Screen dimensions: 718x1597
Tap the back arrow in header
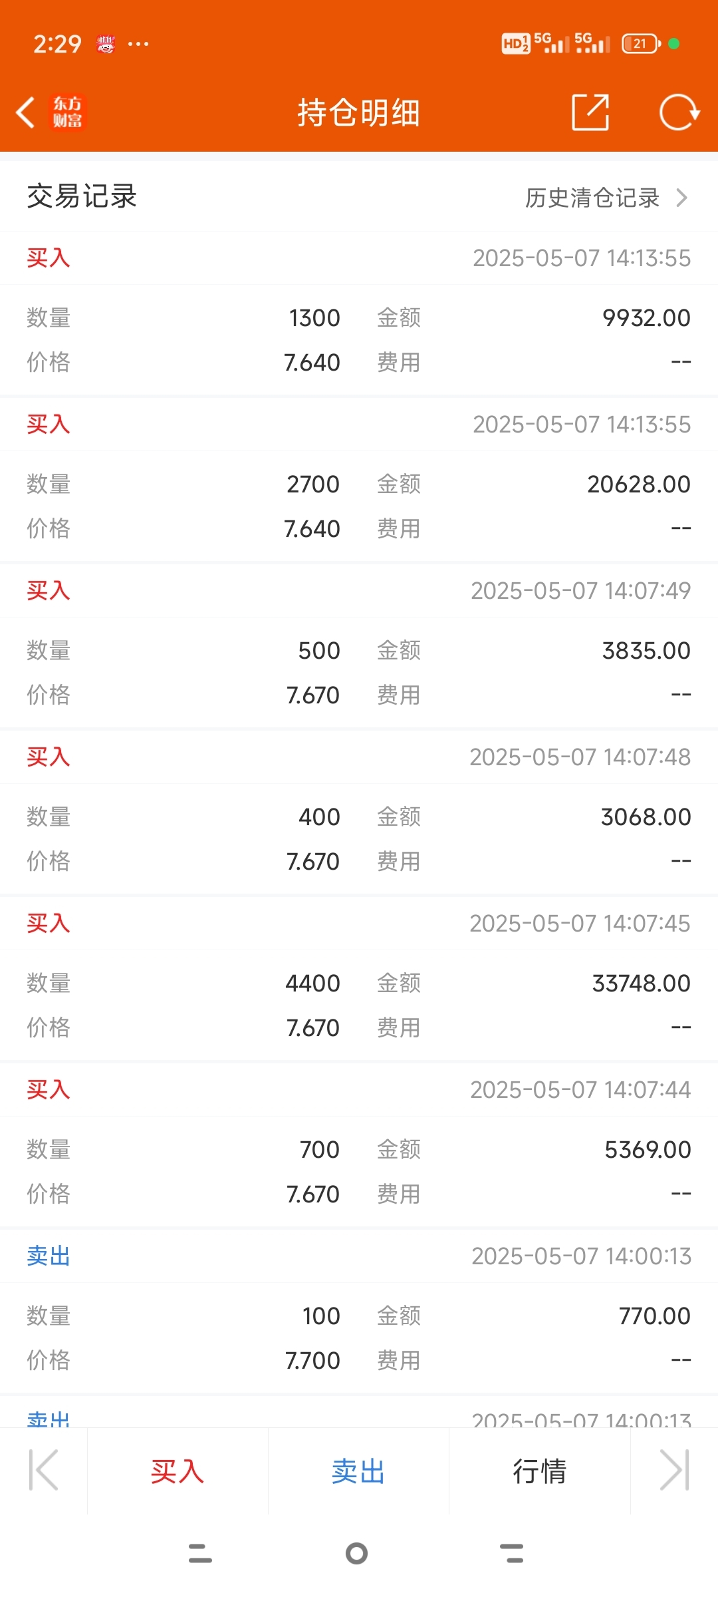[25, 112]
